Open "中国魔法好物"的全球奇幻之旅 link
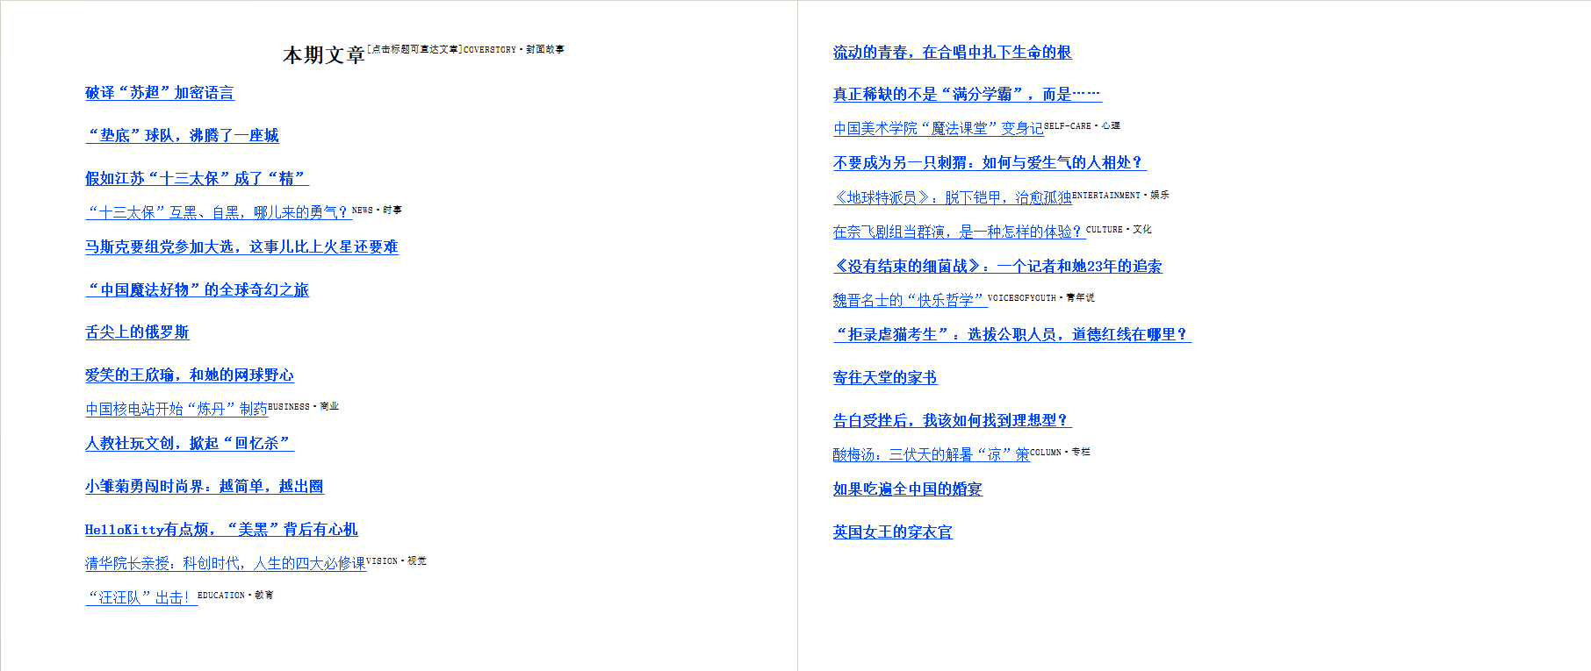Viewport: 1591px width, 671px height. (x=197, y=290)
